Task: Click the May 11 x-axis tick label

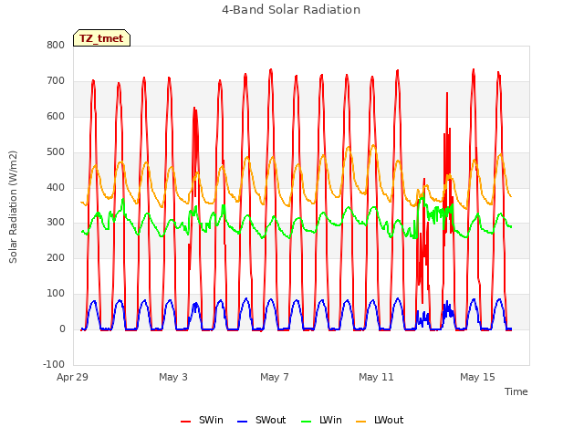Action: click(376, 377)
